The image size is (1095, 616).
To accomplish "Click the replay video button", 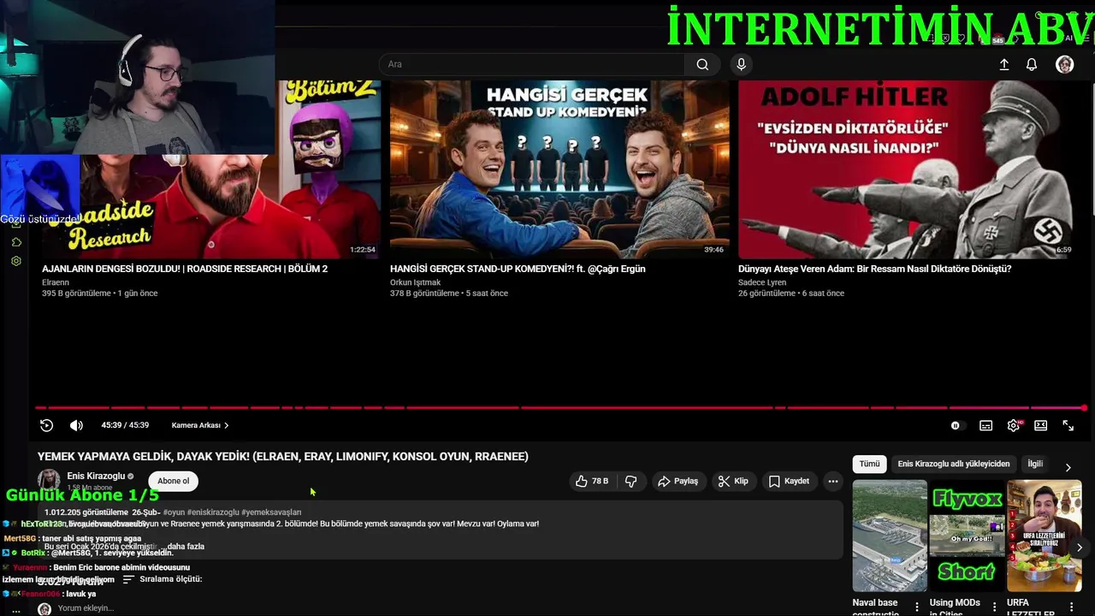I will [x=47, y=425].
